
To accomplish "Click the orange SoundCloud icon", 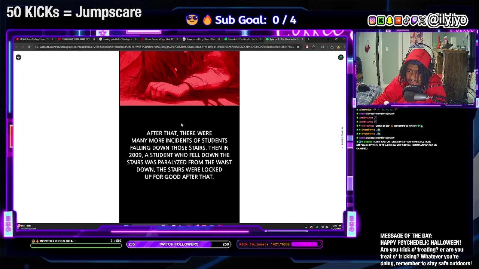I will (x=398, y=21).
